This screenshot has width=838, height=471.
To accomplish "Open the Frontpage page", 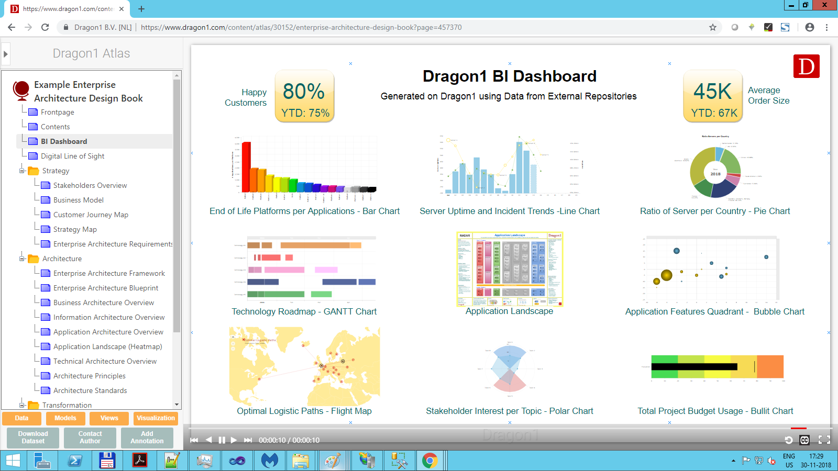I will click(x=58, y=112).
